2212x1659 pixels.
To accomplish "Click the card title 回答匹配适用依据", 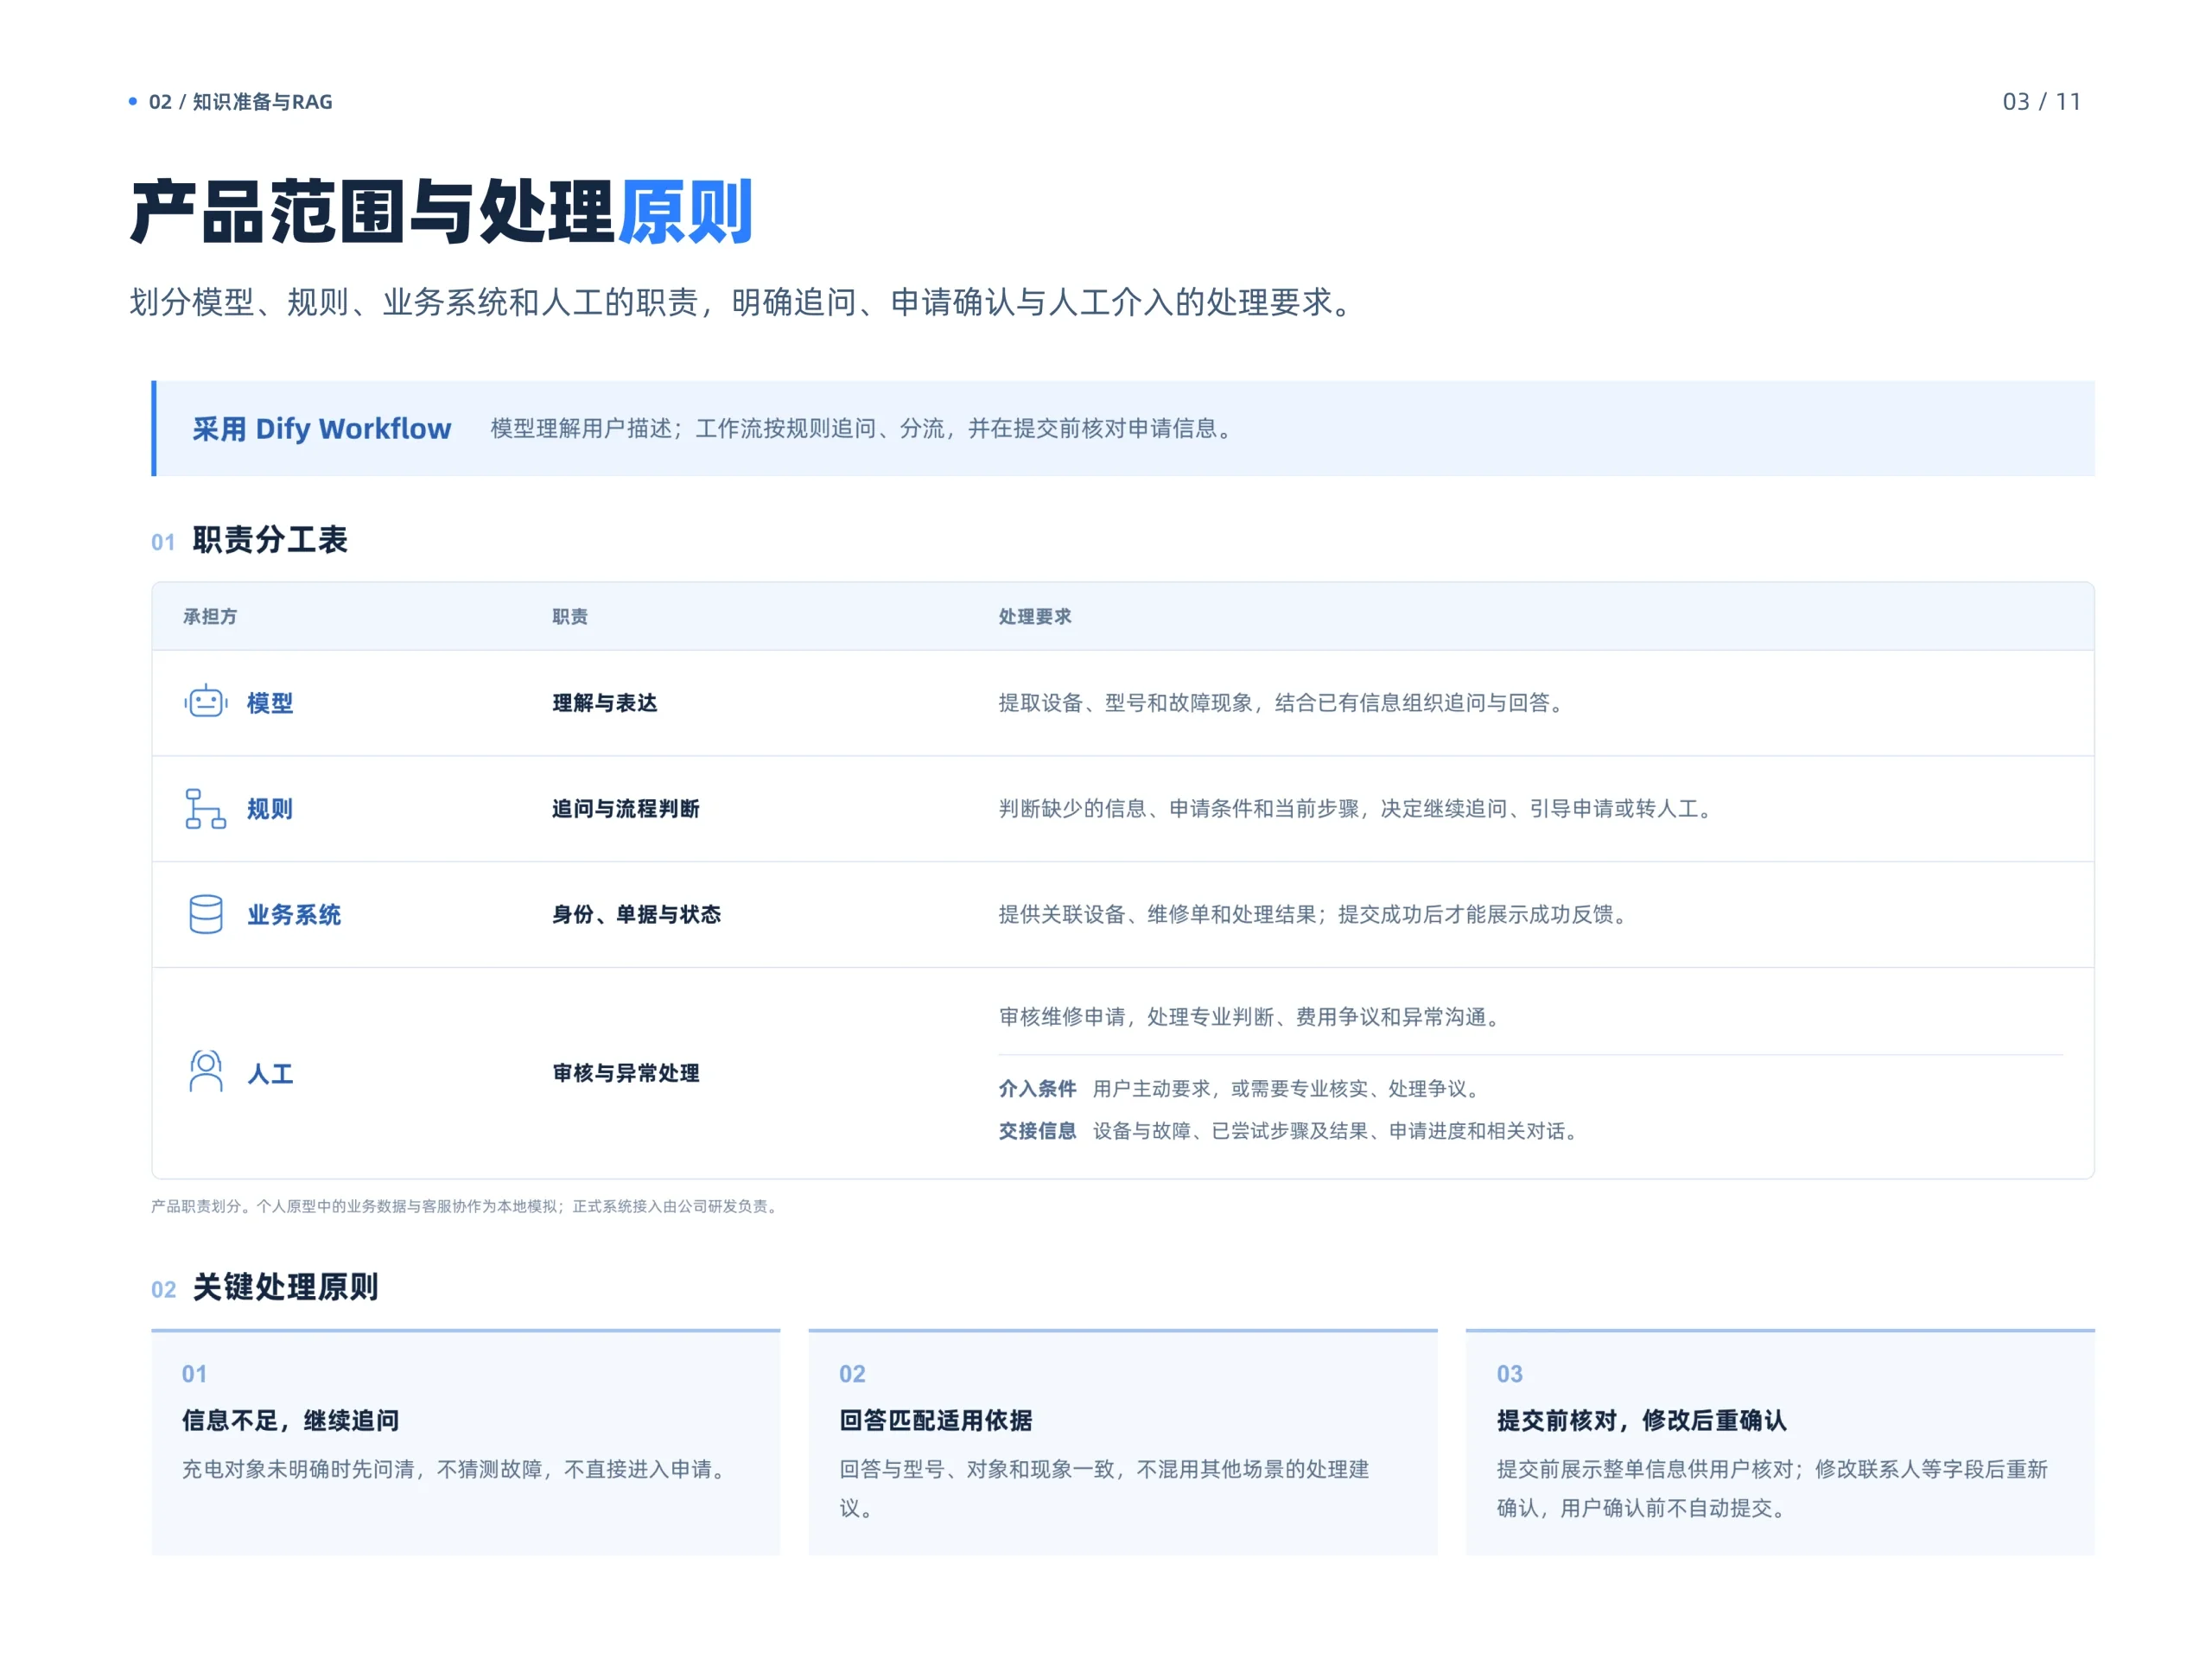I will click(x=936, y=1421).
